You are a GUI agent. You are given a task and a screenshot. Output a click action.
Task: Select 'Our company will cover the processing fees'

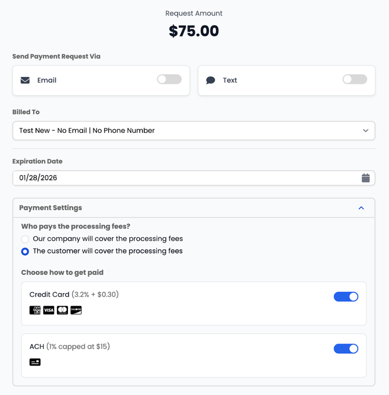coord(25,239)
